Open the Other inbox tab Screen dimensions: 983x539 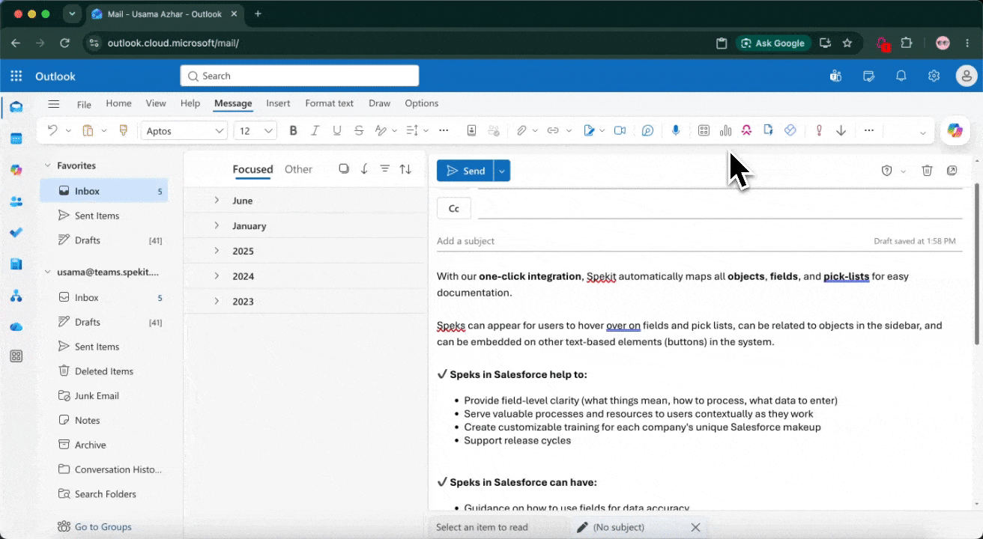point(298,169)
